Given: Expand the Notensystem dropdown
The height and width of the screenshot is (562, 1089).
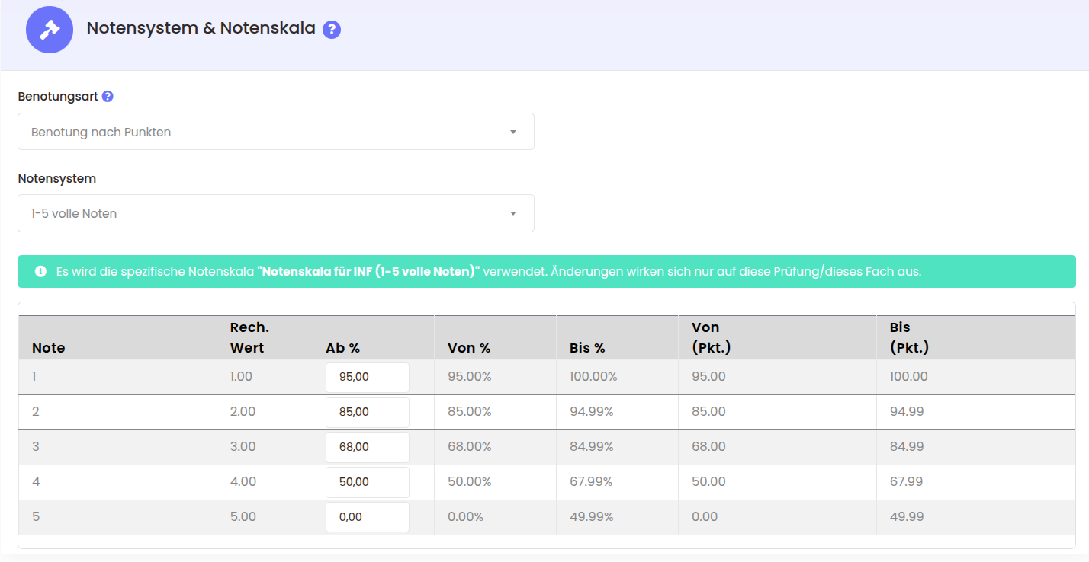Looking at the screenshot, I should click(x=275, y=213).
